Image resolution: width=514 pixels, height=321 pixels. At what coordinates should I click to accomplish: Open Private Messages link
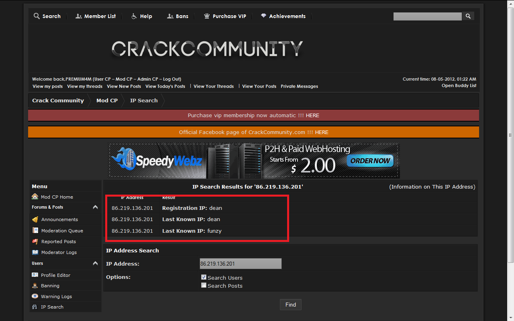[x=299, y=86]
